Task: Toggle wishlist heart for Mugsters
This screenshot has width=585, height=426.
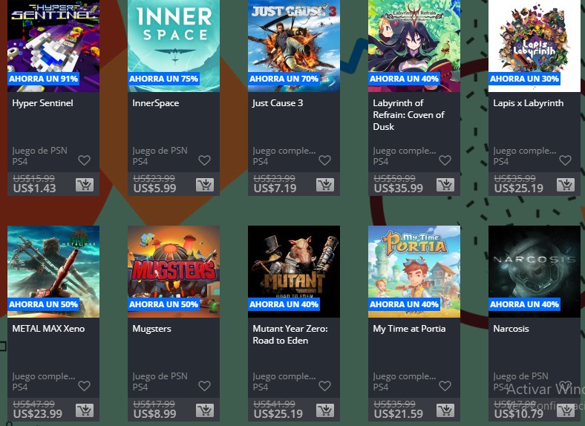Action: (x=204, y=386)
